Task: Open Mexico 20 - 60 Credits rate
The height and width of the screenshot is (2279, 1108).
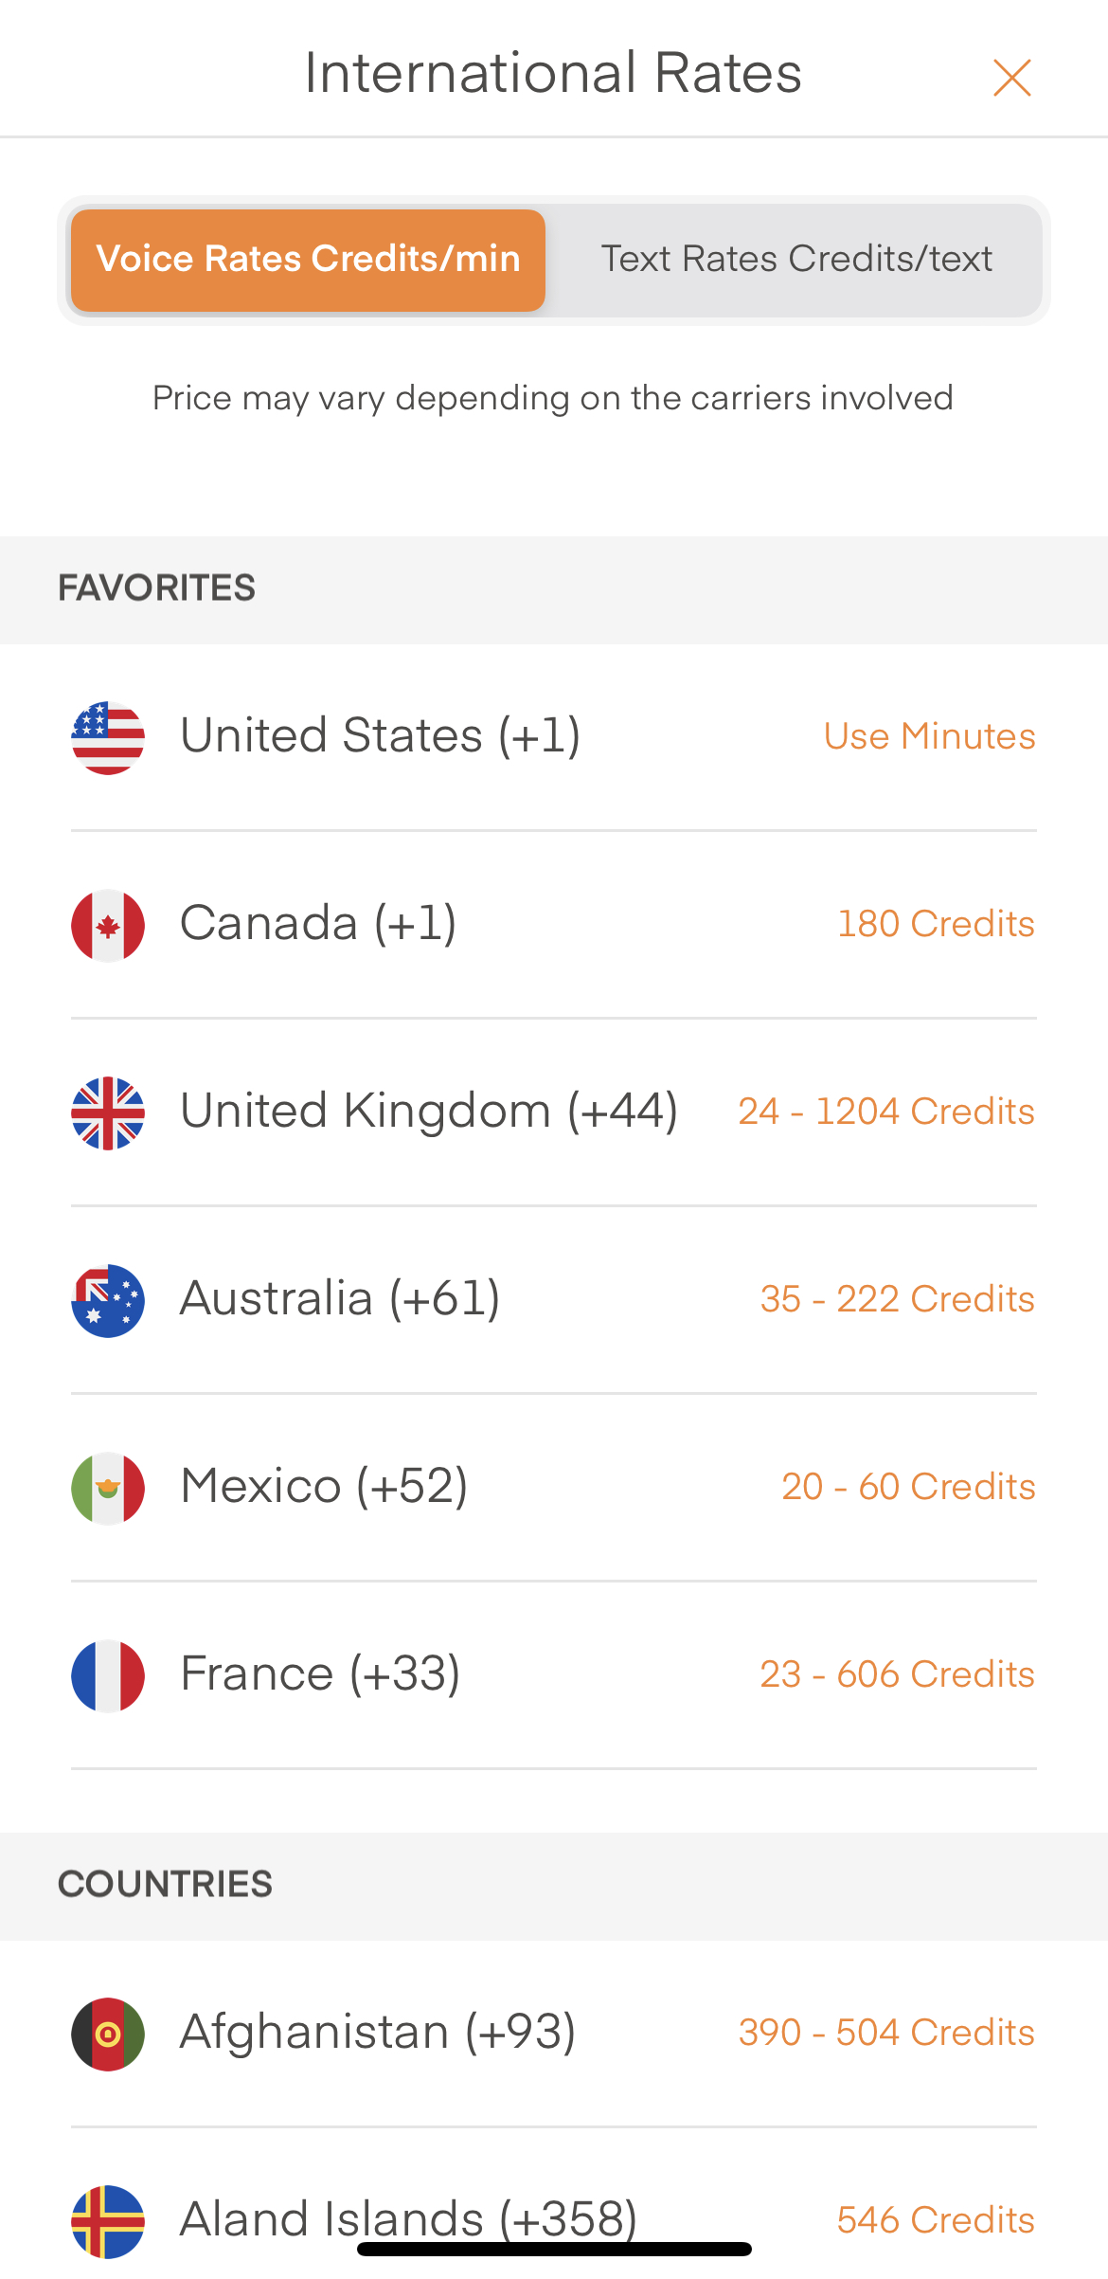Action: click(908, 1488)
